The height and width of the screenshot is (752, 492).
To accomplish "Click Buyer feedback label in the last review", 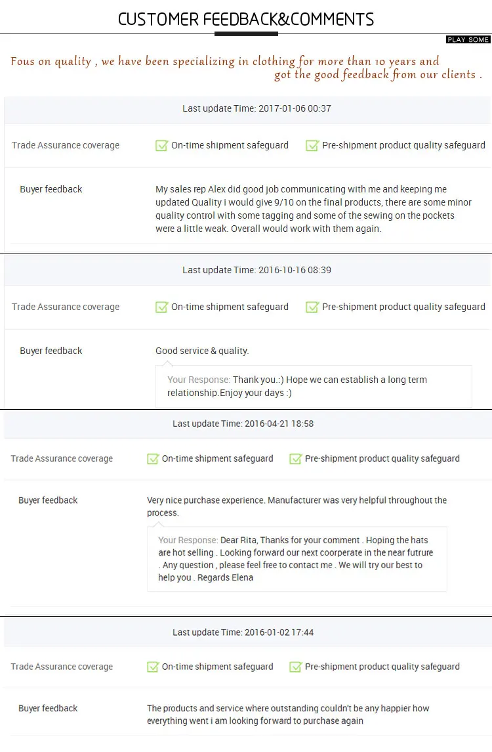I will point(48,708).
